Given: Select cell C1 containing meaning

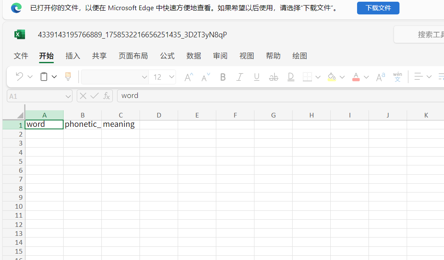Looking at the screenshot, I should tap(120, 125).
